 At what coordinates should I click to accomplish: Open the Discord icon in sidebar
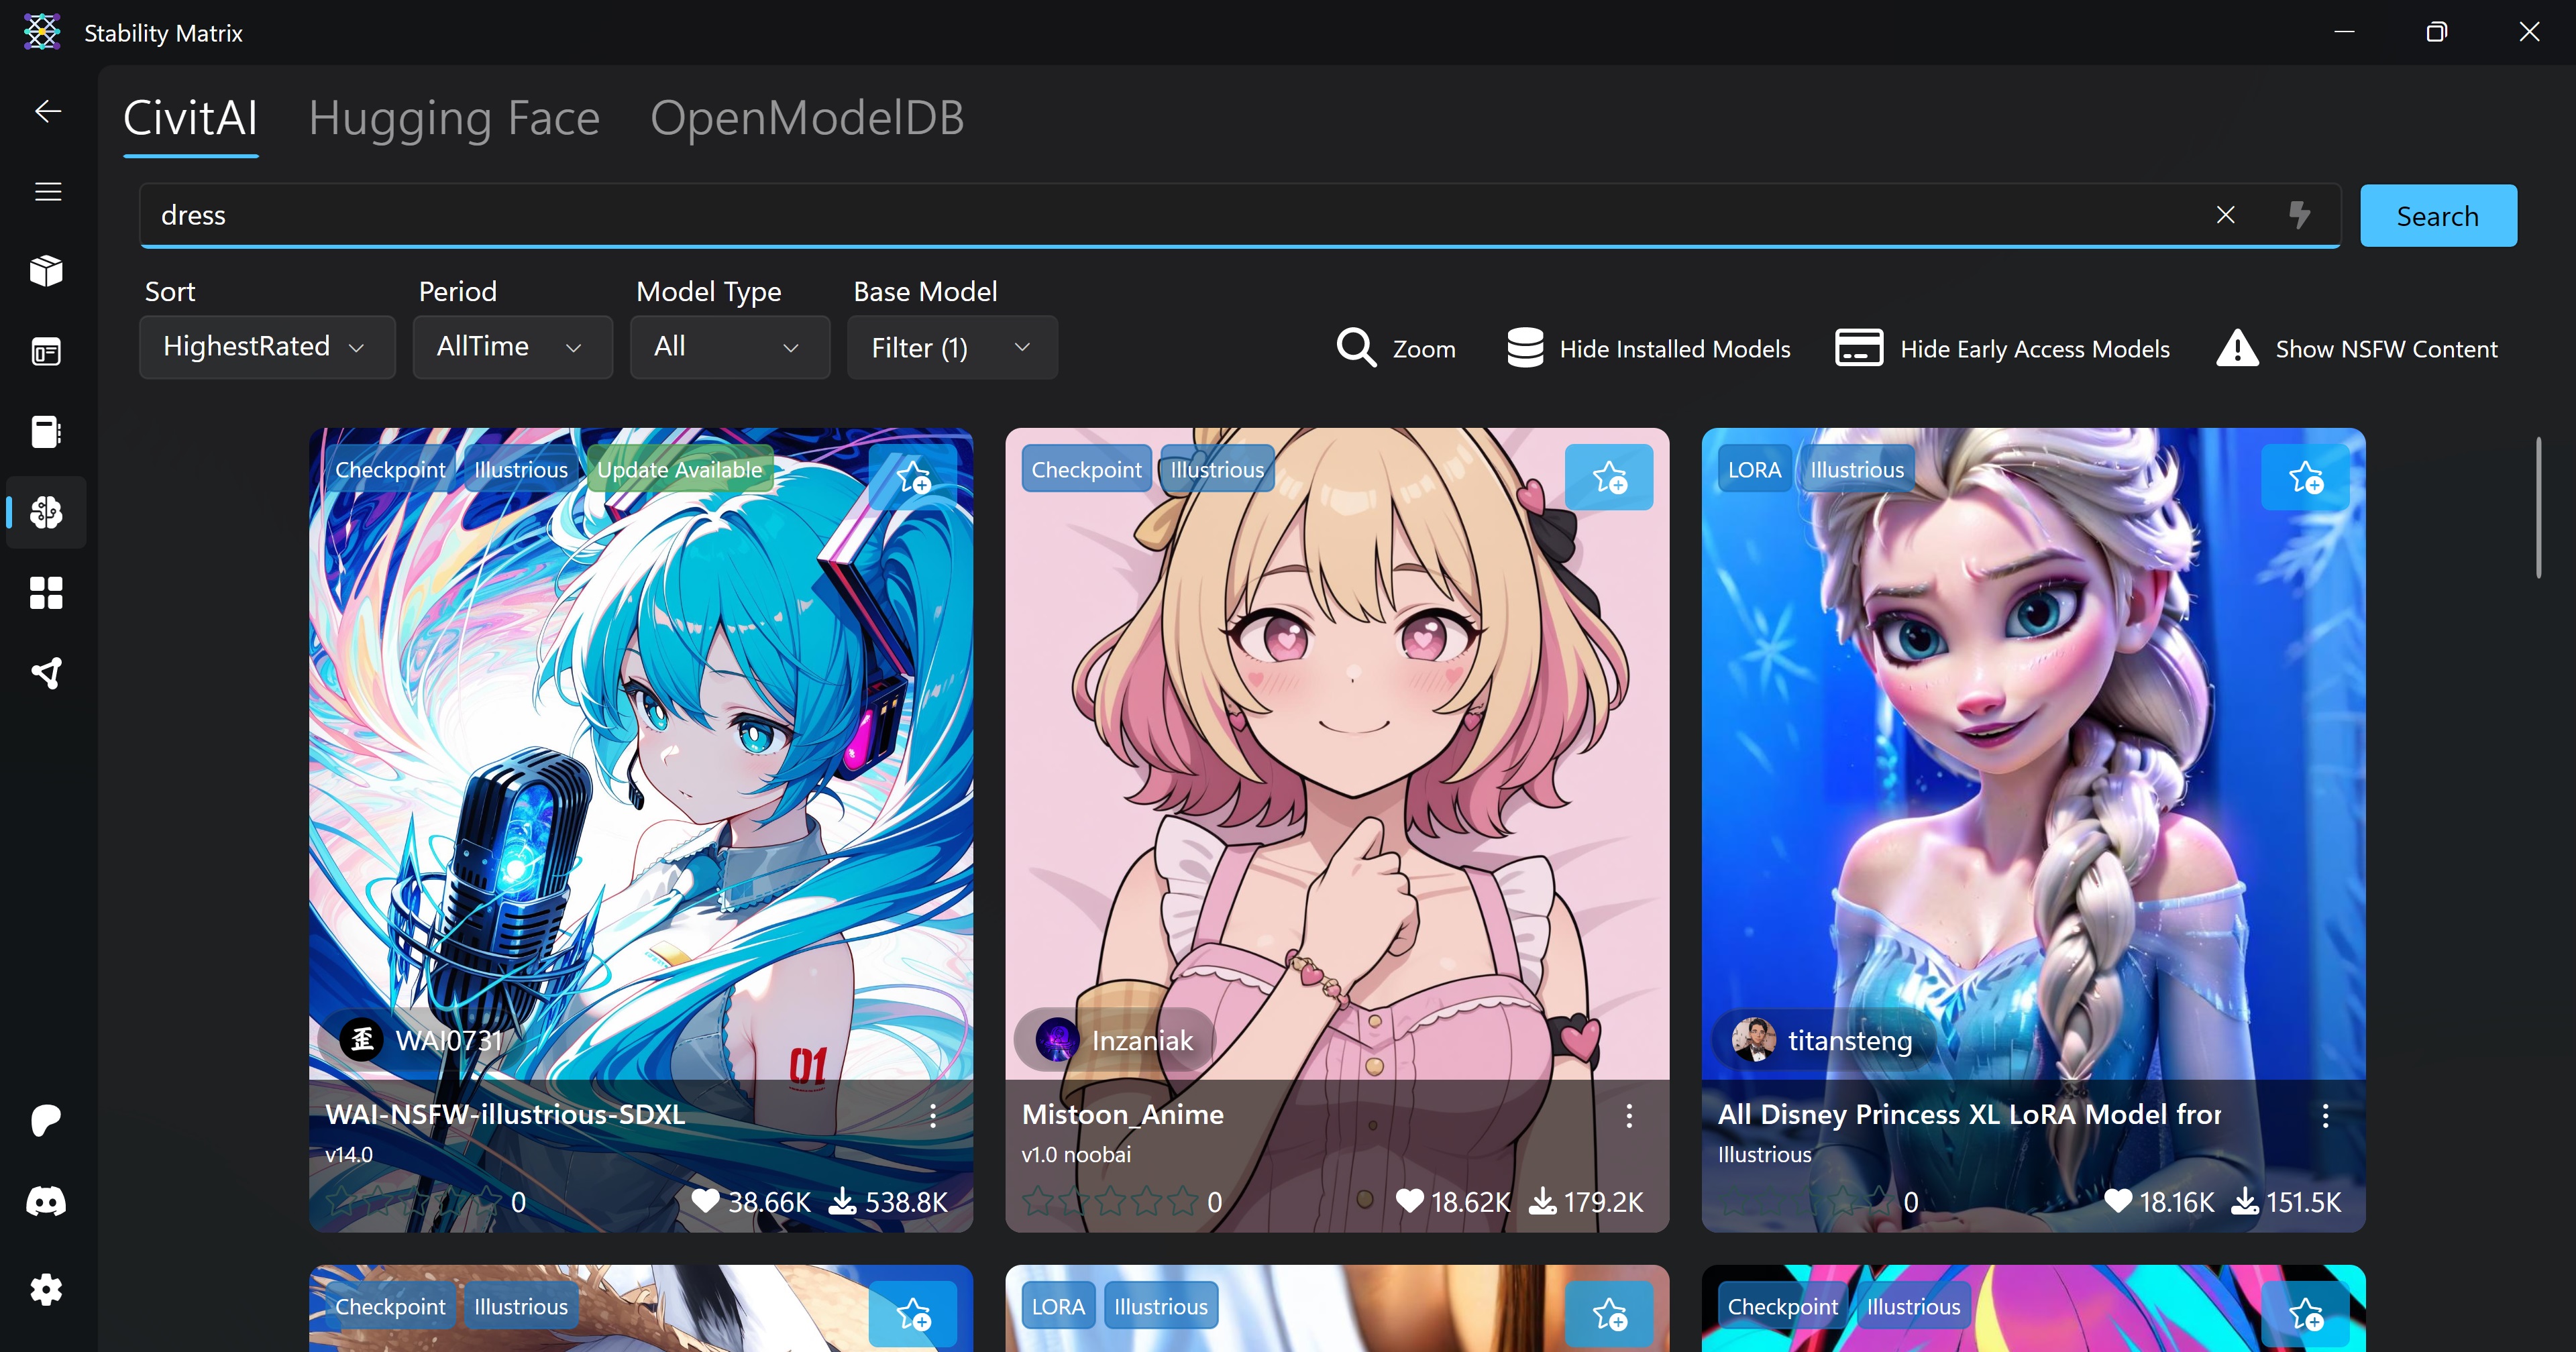coord(46,1201)
